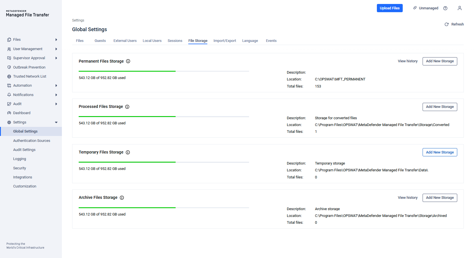Collapse the Settings sidebar section

[56, 122]
